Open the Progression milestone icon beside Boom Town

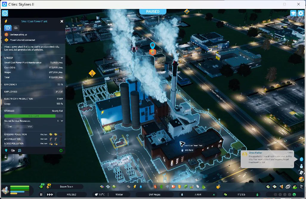(x=41, y=186)
